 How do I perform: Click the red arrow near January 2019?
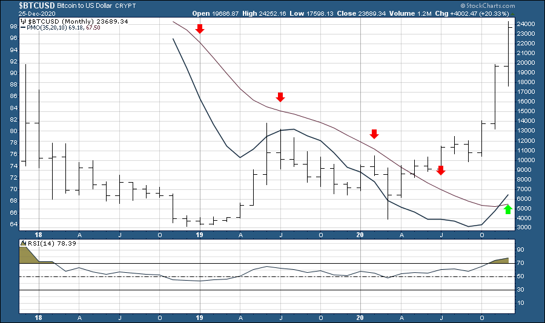pyautogui.click(x=200, y=28)
